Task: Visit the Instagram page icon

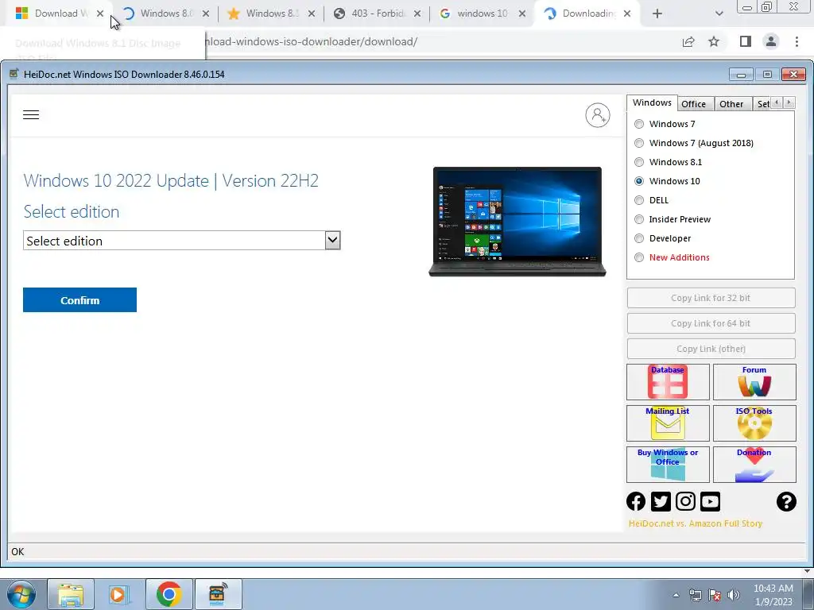Action: pyautogui.click(x=685, y=502)
